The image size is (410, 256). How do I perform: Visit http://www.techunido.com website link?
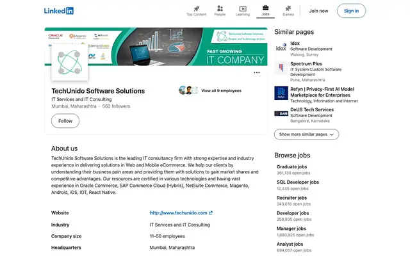click(178, 213)
